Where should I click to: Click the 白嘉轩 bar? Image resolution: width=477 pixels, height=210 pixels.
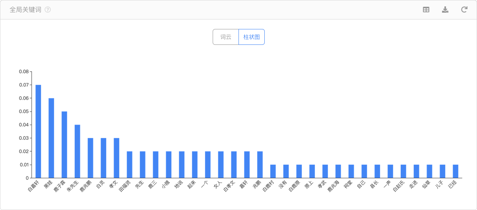click(x=38, y=131)
